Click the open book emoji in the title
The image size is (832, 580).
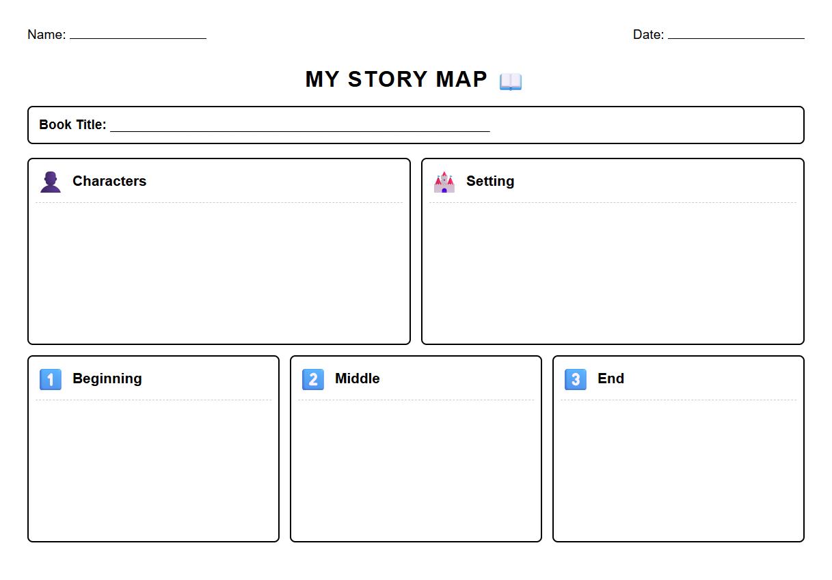click(509, 79)
